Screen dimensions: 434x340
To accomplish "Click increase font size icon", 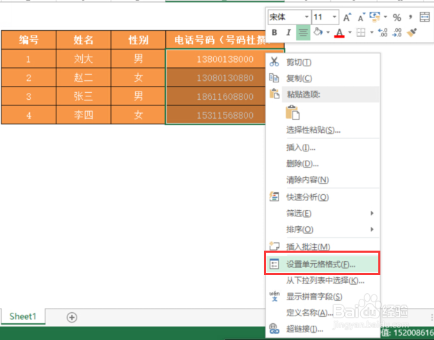I will 347,17.
